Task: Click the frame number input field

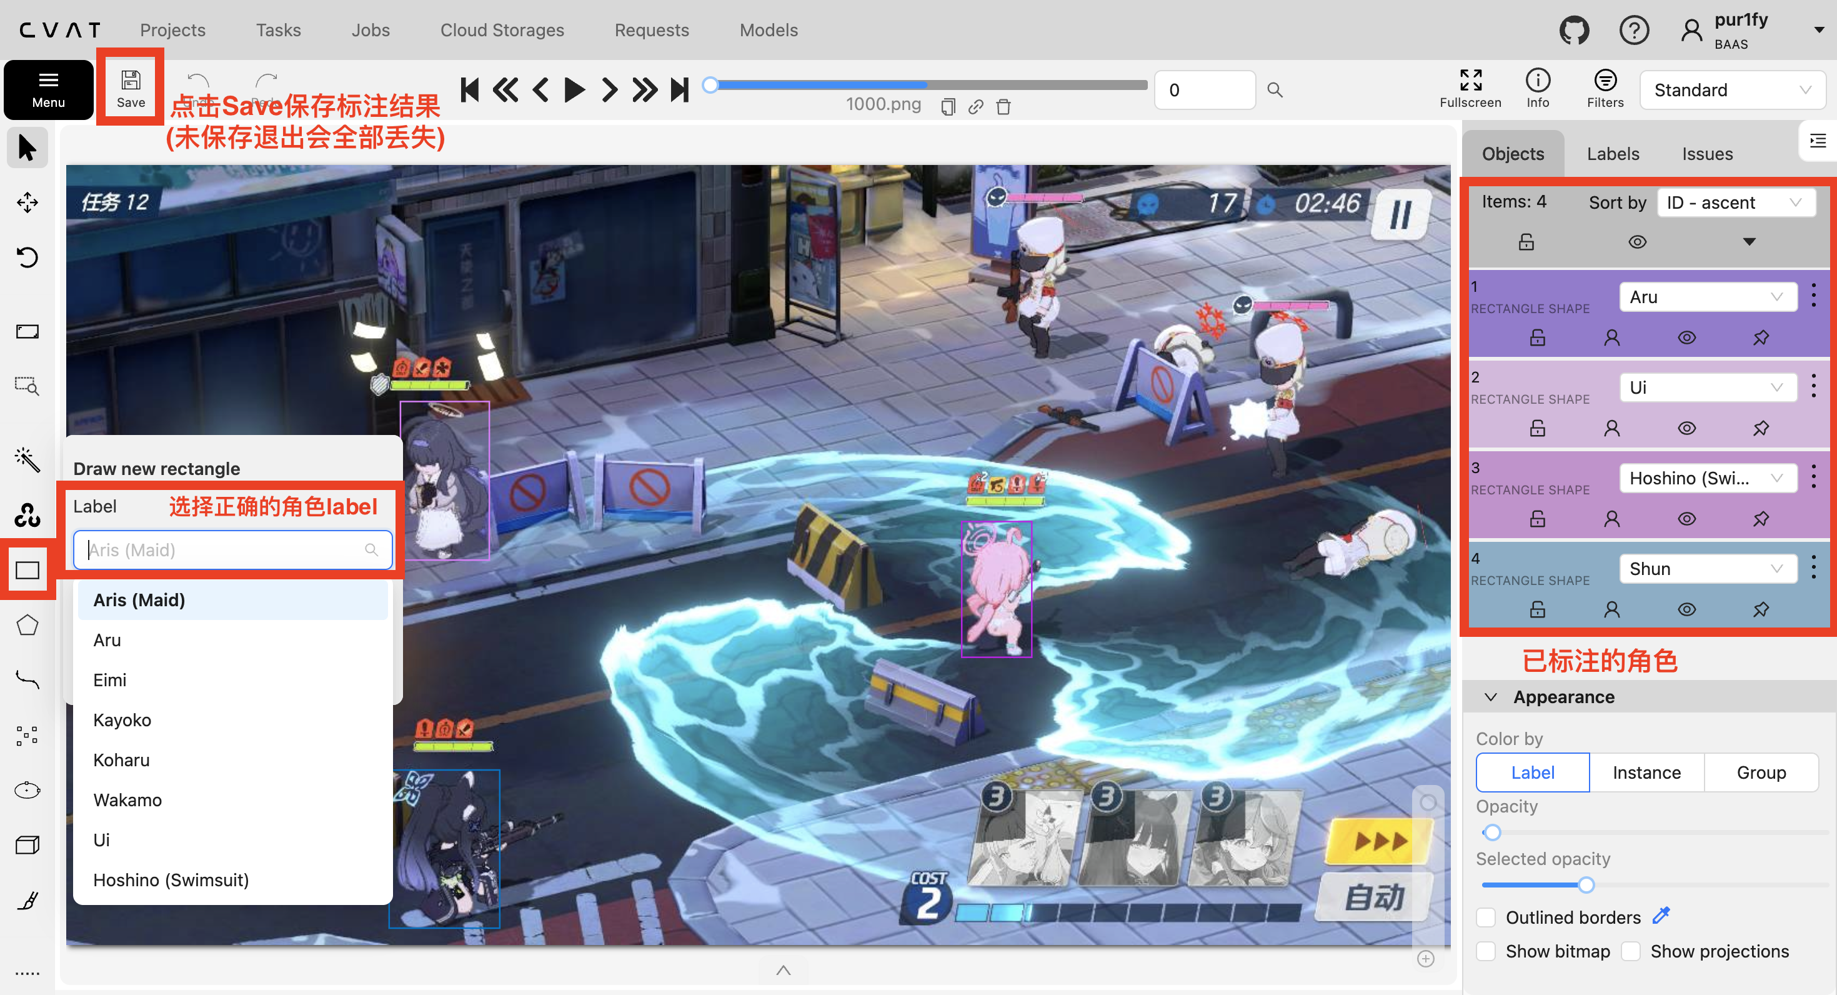Action: 1204,90
